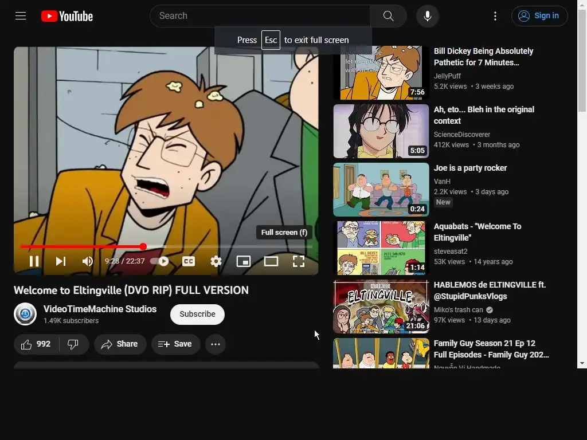Pause the video
The width and height of the screenshot is (587, 440).
34,261
